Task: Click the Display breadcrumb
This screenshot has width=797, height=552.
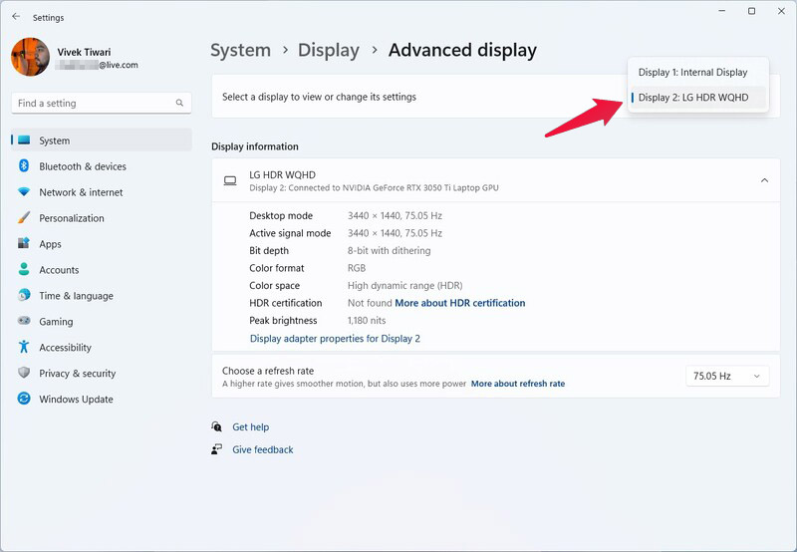Action: tap(329, 50)
